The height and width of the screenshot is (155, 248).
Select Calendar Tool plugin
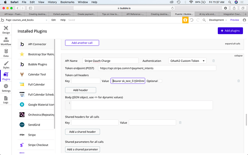[36, 74]
